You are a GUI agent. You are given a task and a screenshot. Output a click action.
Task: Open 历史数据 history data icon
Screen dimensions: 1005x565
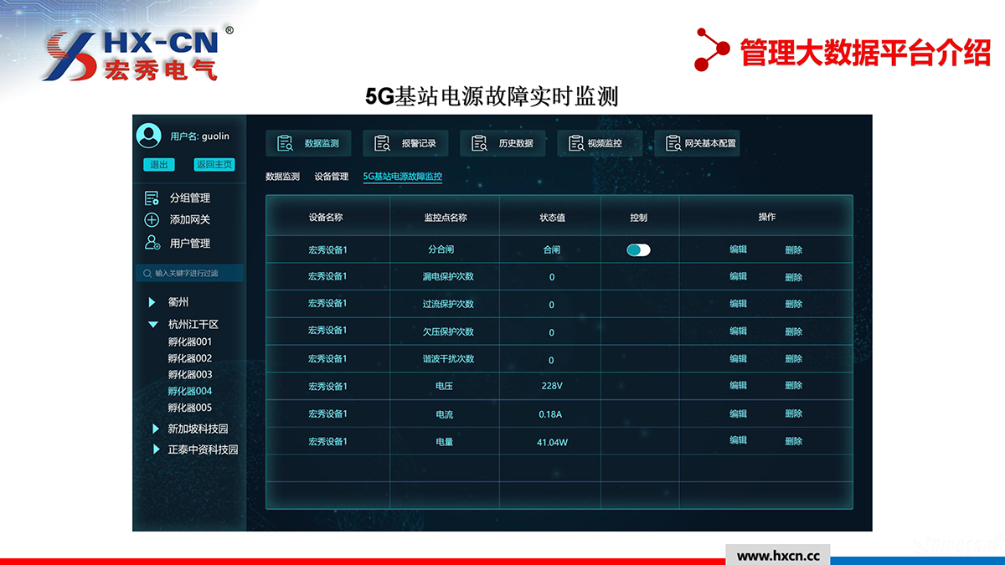pos(479,143)
